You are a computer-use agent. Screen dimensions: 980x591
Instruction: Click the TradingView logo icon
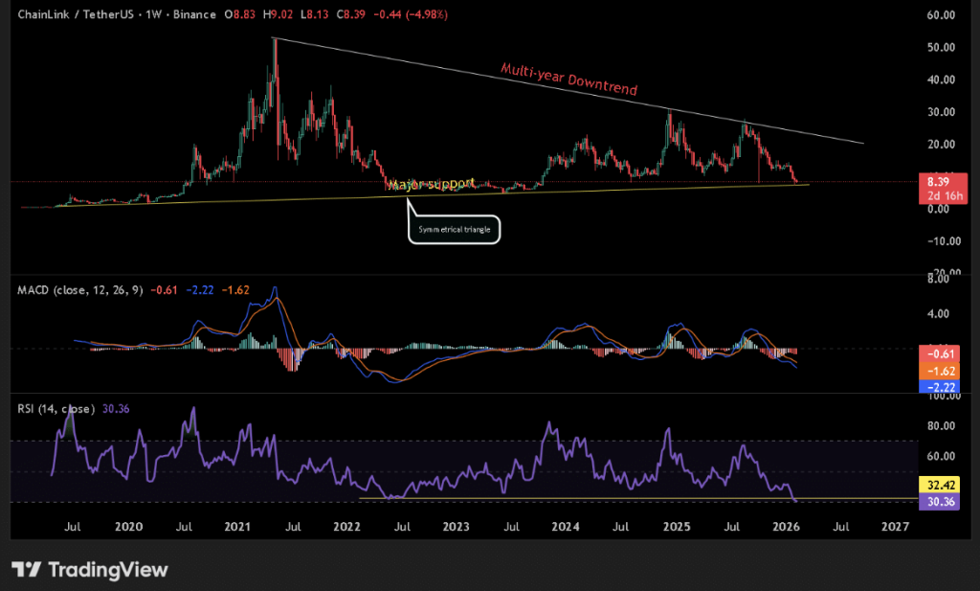[26, 570]
